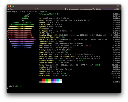128x102 pixels.
Task: Click the Bios (UEFI) line
Action: [x=51, y=24]
